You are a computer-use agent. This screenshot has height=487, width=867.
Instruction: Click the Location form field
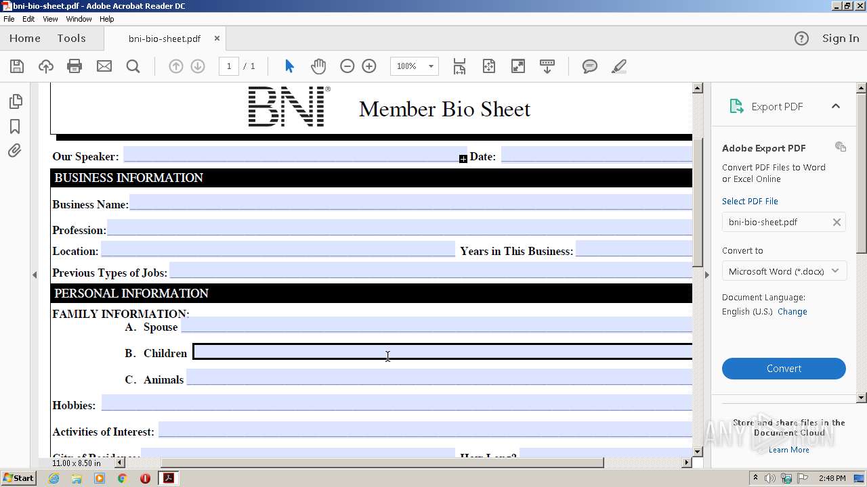[278, 248]
